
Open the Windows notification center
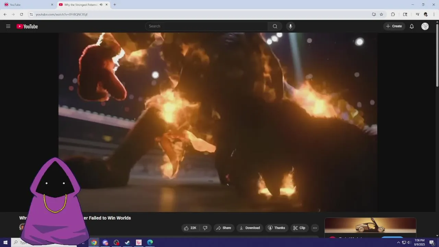click(x=432, y=243)
